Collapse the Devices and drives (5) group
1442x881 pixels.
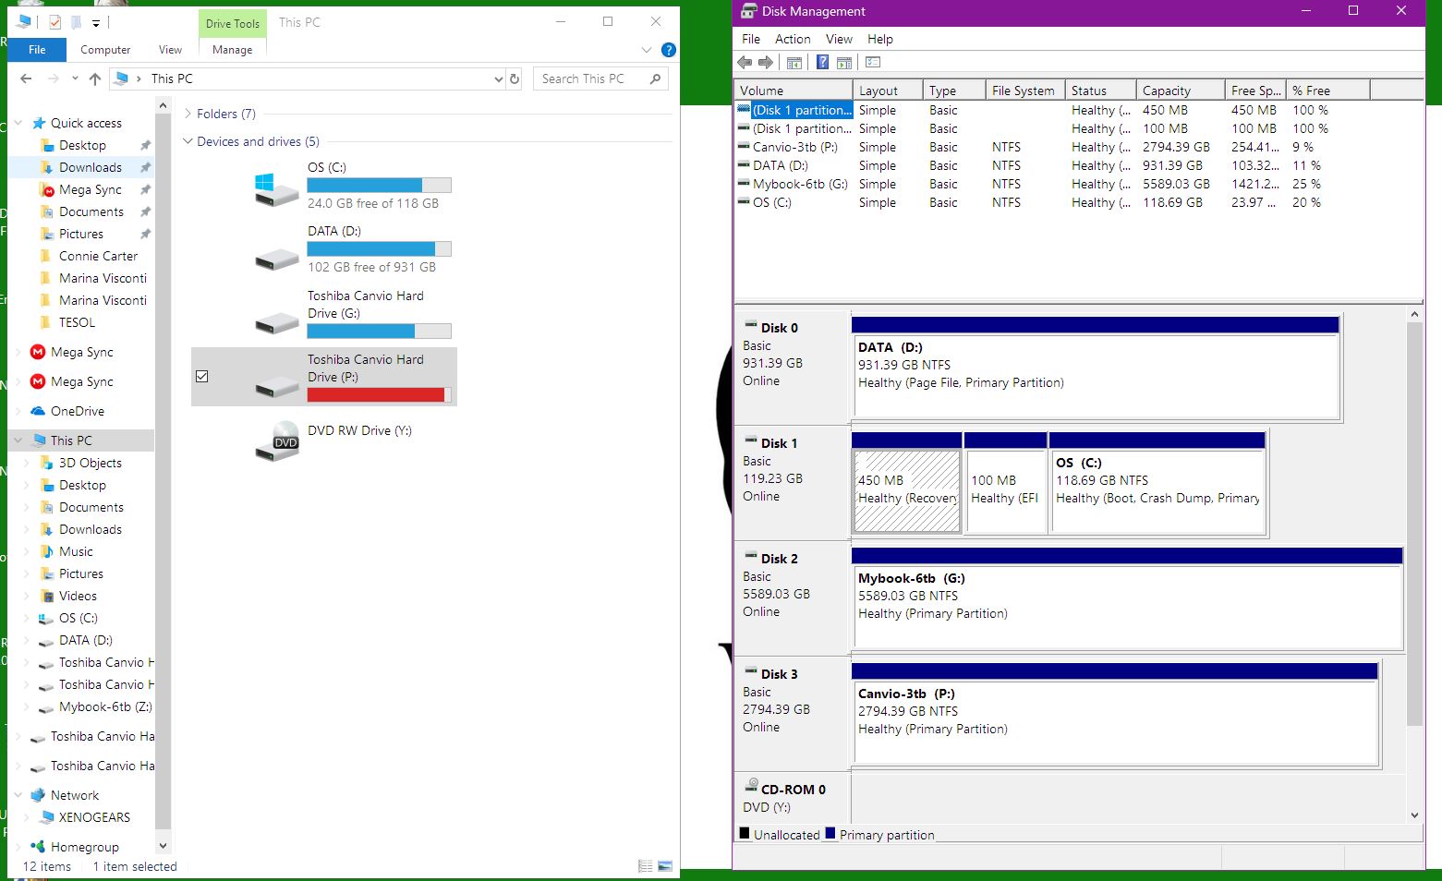[188, 141]
